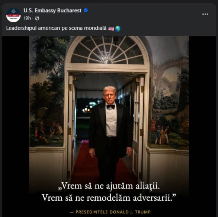Click the quote line 'Vrem să ne ajutăm aliații'
Screen dimensions: 218x217
109,187
